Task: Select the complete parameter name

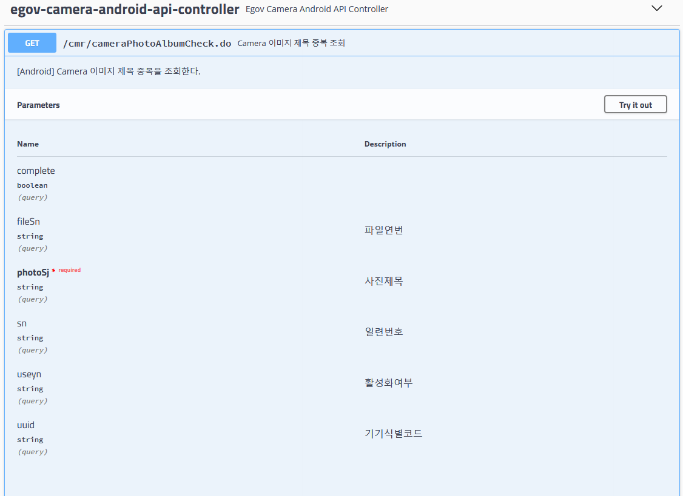Action: coord(36,171)
